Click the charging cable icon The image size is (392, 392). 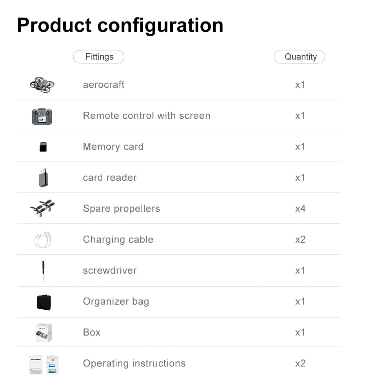(43, 240)
